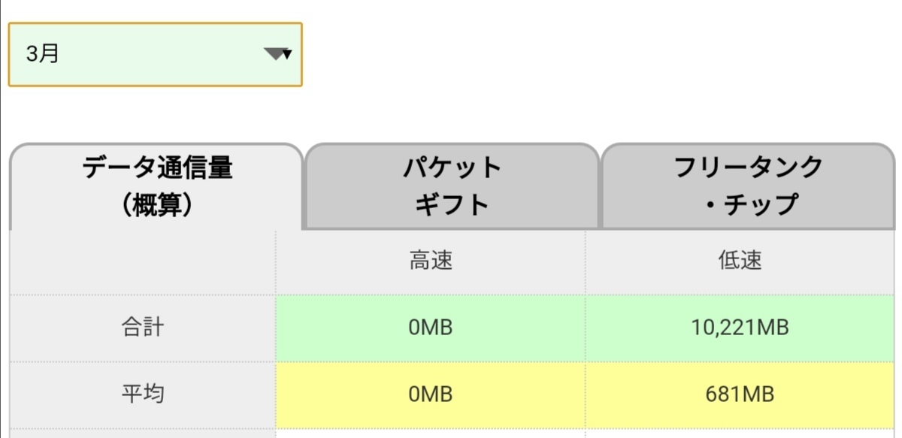Click the yellow 0MB average cell
The image size is (902, 438).
(x=431, y=394)
